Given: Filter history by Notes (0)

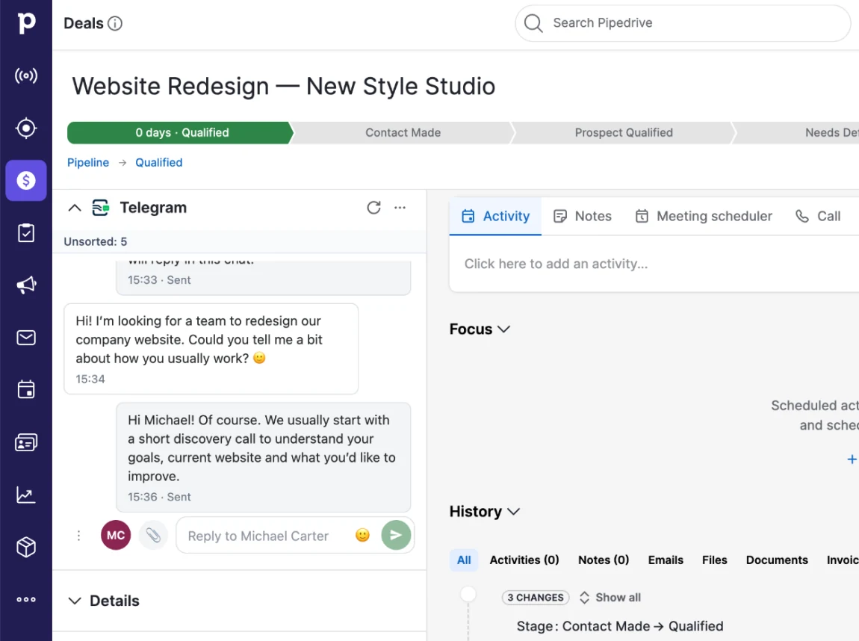Looking at the screenshot, I should click(604, 560).
